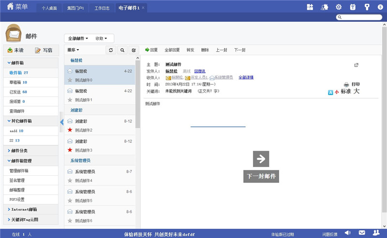The height and width of the screenshot is (238, 387).
Task: Switch to the 工作日志 tab
Action: (x=102, y=8)
